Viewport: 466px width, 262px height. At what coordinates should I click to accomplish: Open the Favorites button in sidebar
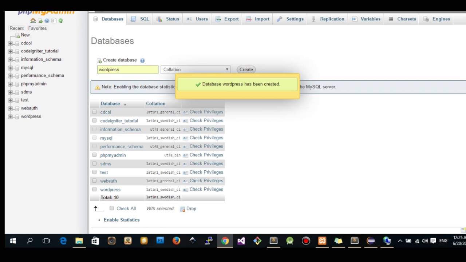click(x=37, y=28)
